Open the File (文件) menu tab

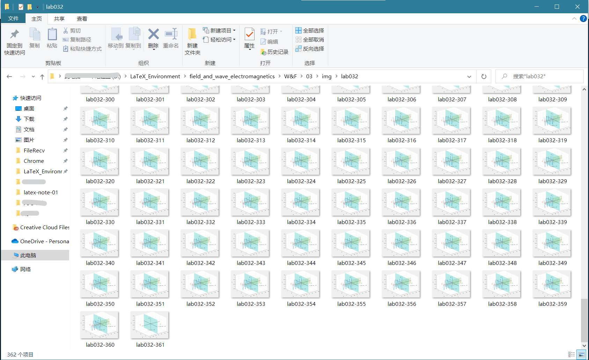[x=13, y=19]
